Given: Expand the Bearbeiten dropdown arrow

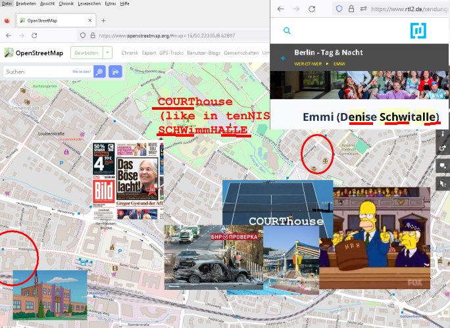Looking at the screenshot, I should [107, 53].
